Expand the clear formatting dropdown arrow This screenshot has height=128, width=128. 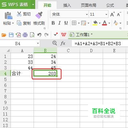[x=120, y=23]
